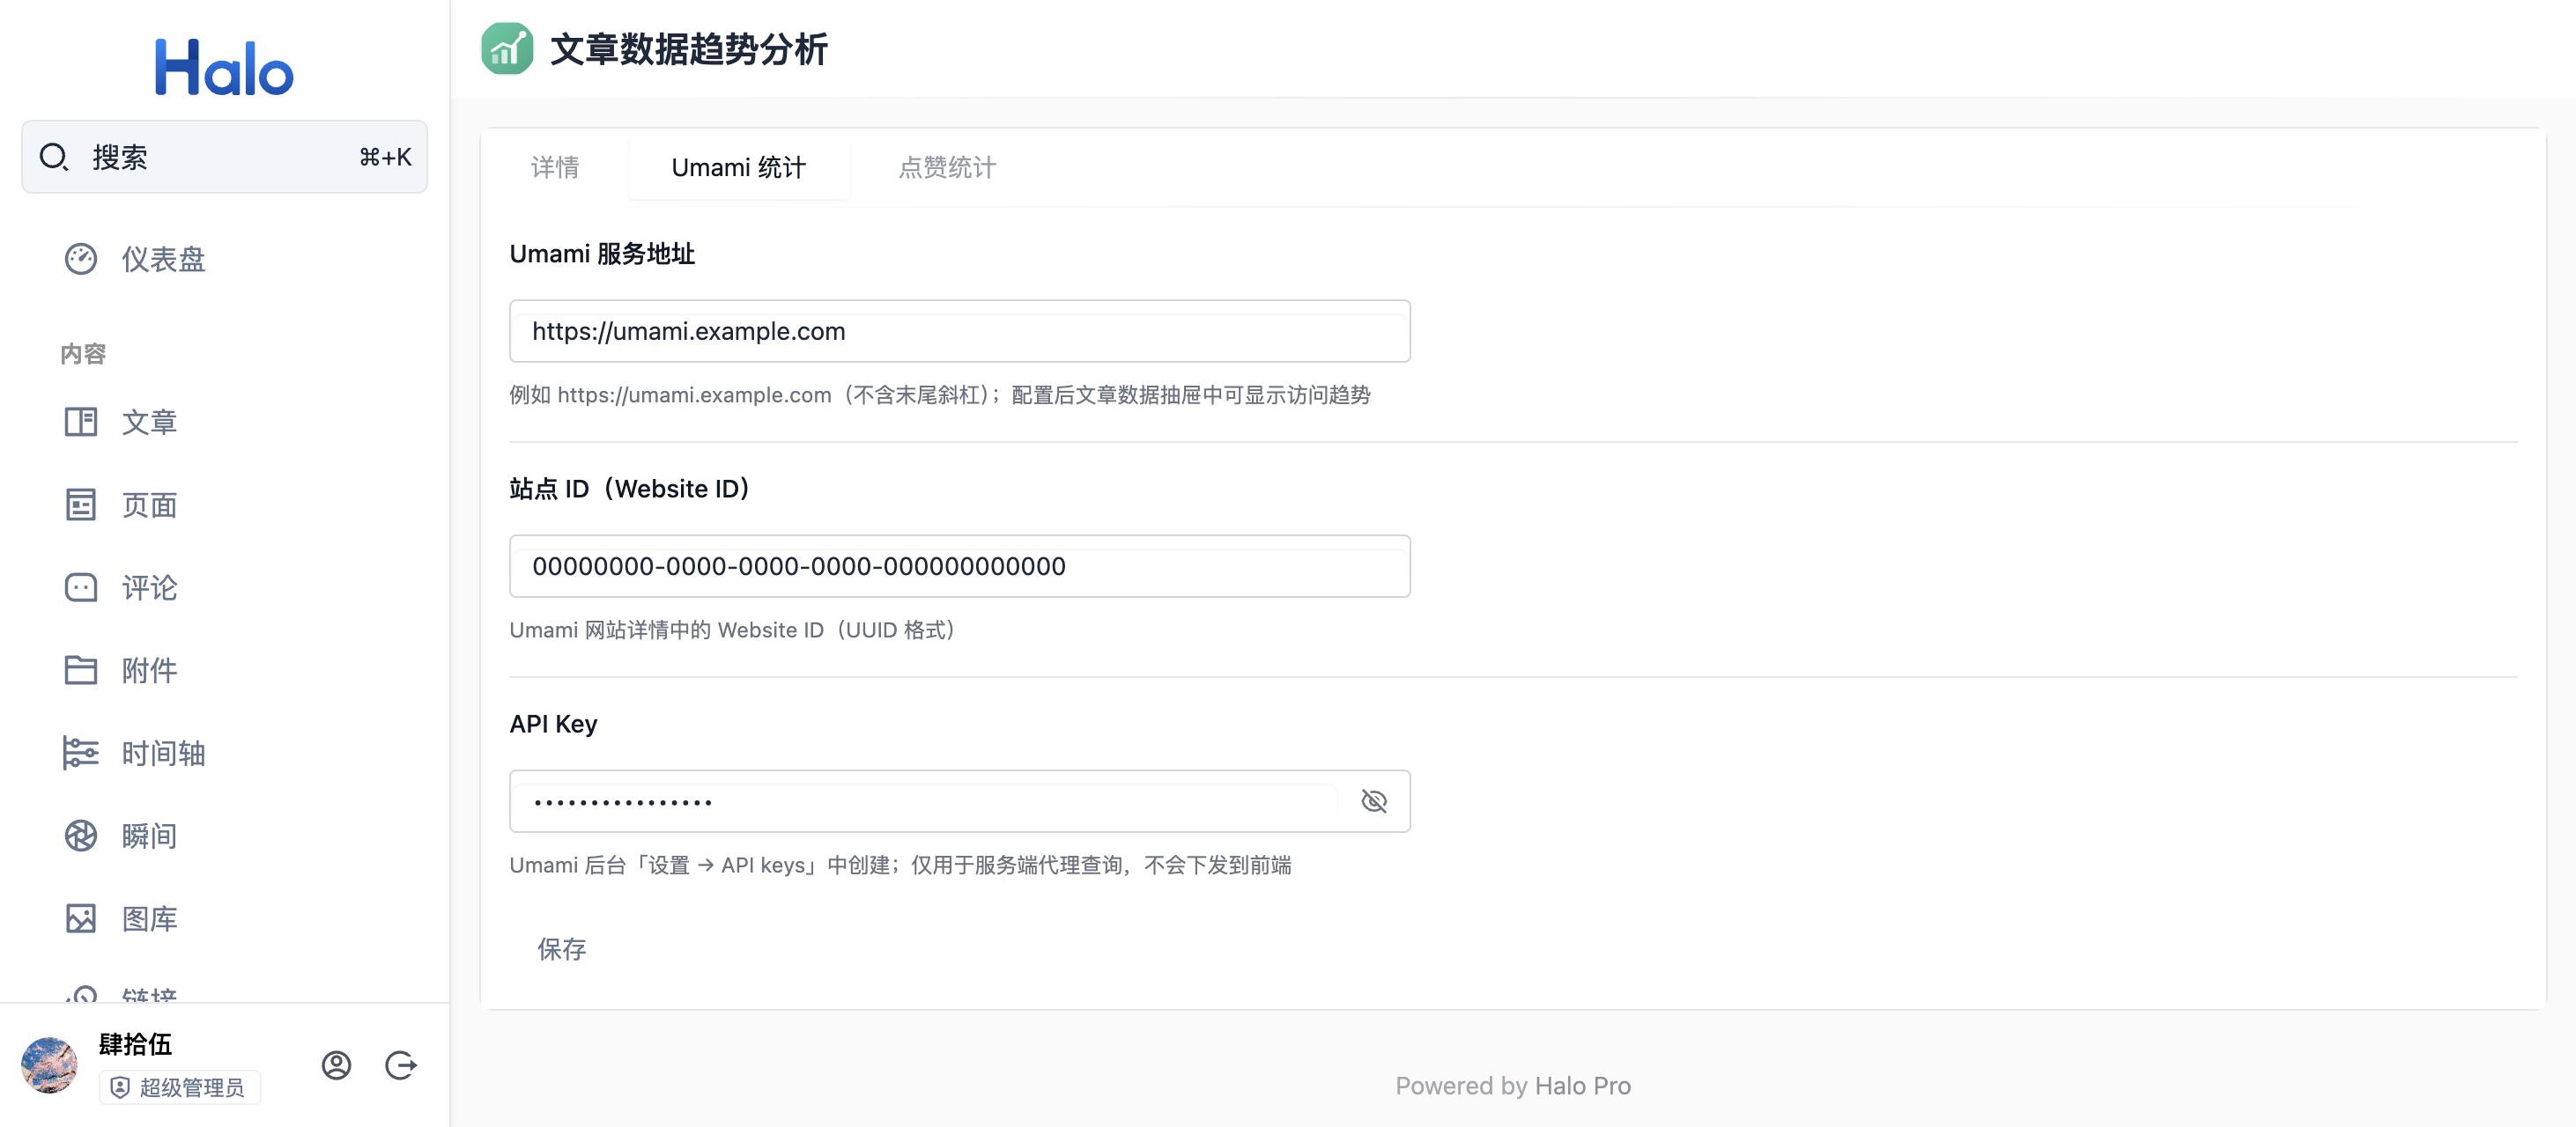Click the 保存 save button

(562, 948)
